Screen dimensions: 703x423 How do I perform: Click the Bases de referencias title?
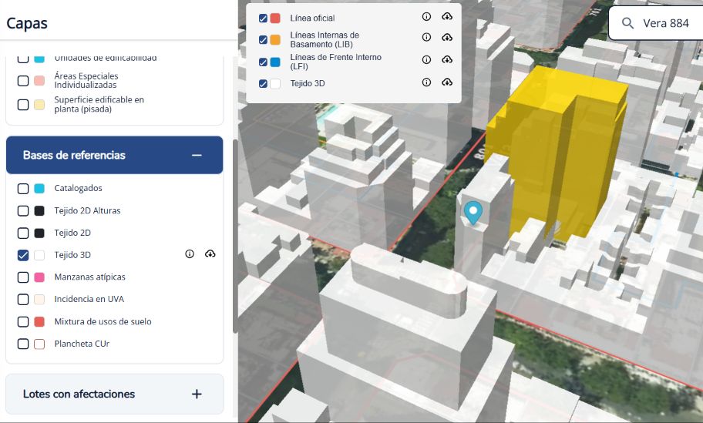pyautogui.click(x=75, y=155)
